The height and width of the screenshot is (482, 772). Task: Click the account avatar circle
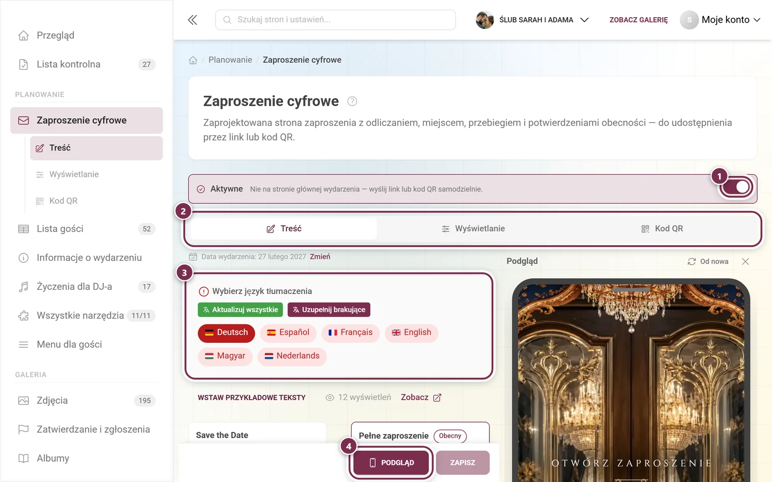point(689,20)
